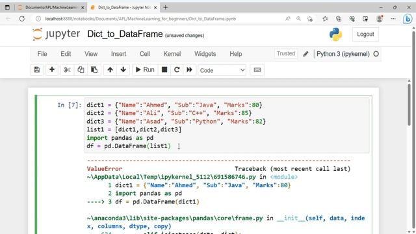Rename notebook title Dict_to_DataFrame
The height and width of the screenshot is (234, 416).
point(125,34)
